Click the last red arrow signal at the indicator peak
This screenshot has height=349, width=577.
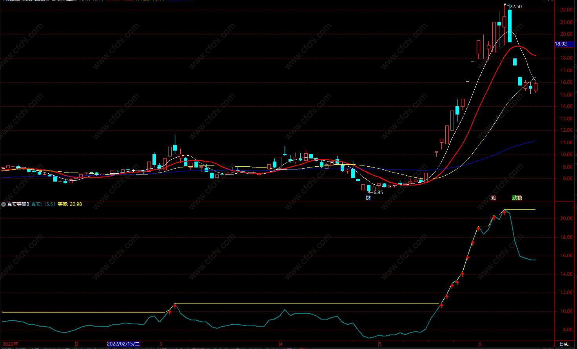[504, 213]
